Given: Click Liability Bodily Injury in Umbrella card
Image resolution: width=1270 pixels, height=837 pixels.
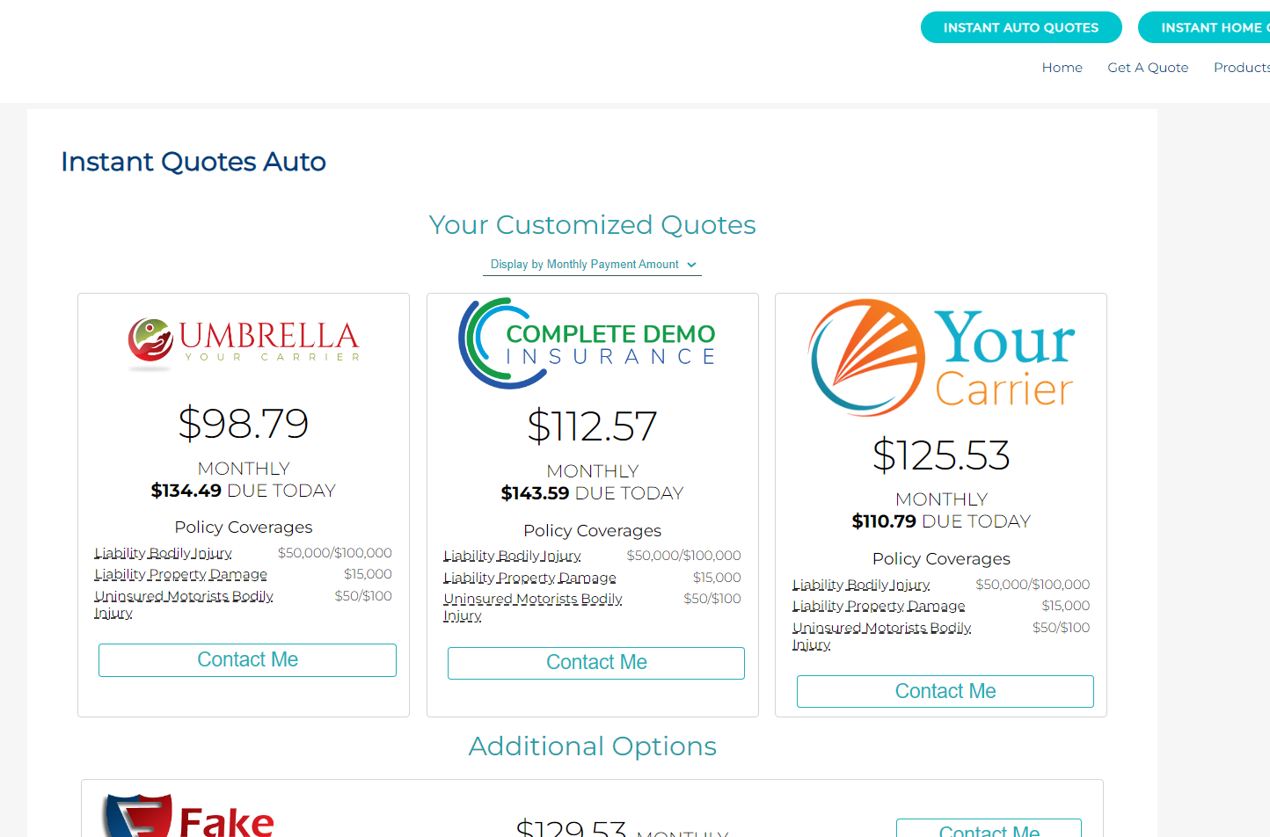Looking at the screenshot, I should (x=164, y=553).
